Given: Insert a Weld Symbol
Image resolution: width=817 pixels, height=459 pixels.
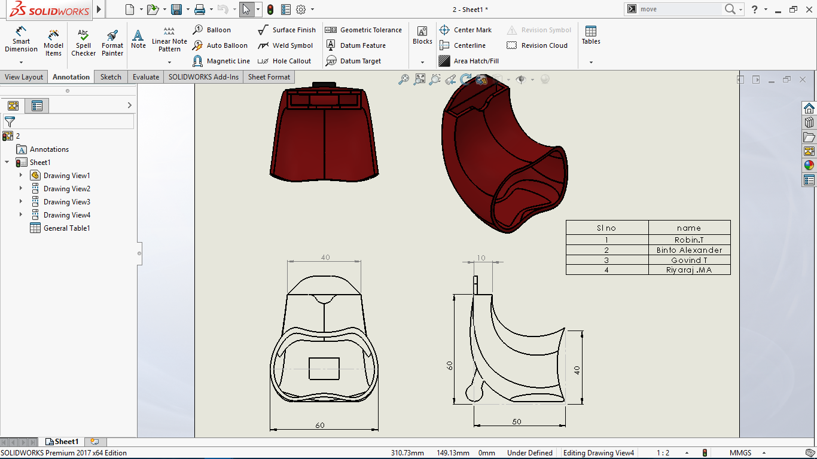Looking at the screenshot, I should point(285,45).
